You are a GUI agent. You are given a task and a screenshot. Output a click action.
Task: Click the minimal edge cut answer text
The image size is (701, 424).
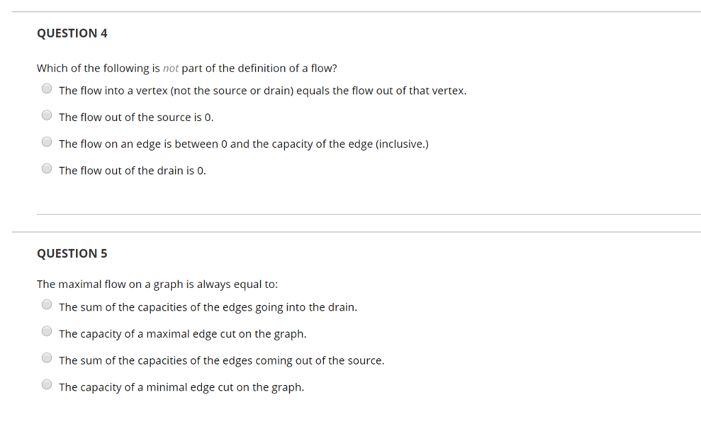coord(181,387)
